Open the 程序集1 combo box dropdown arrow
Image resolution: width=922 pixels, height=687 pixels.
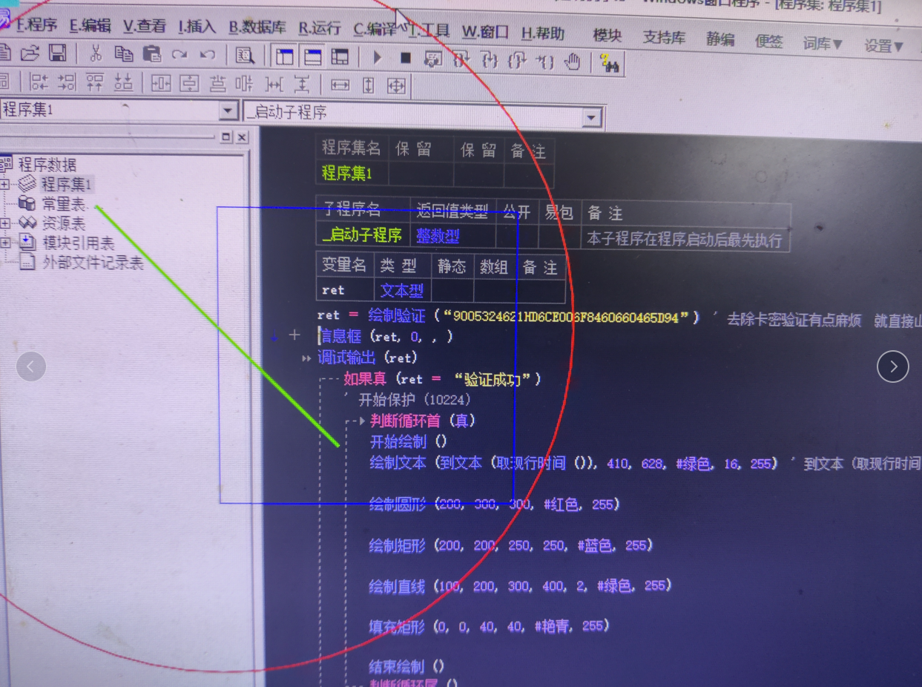tap(229, 111)
